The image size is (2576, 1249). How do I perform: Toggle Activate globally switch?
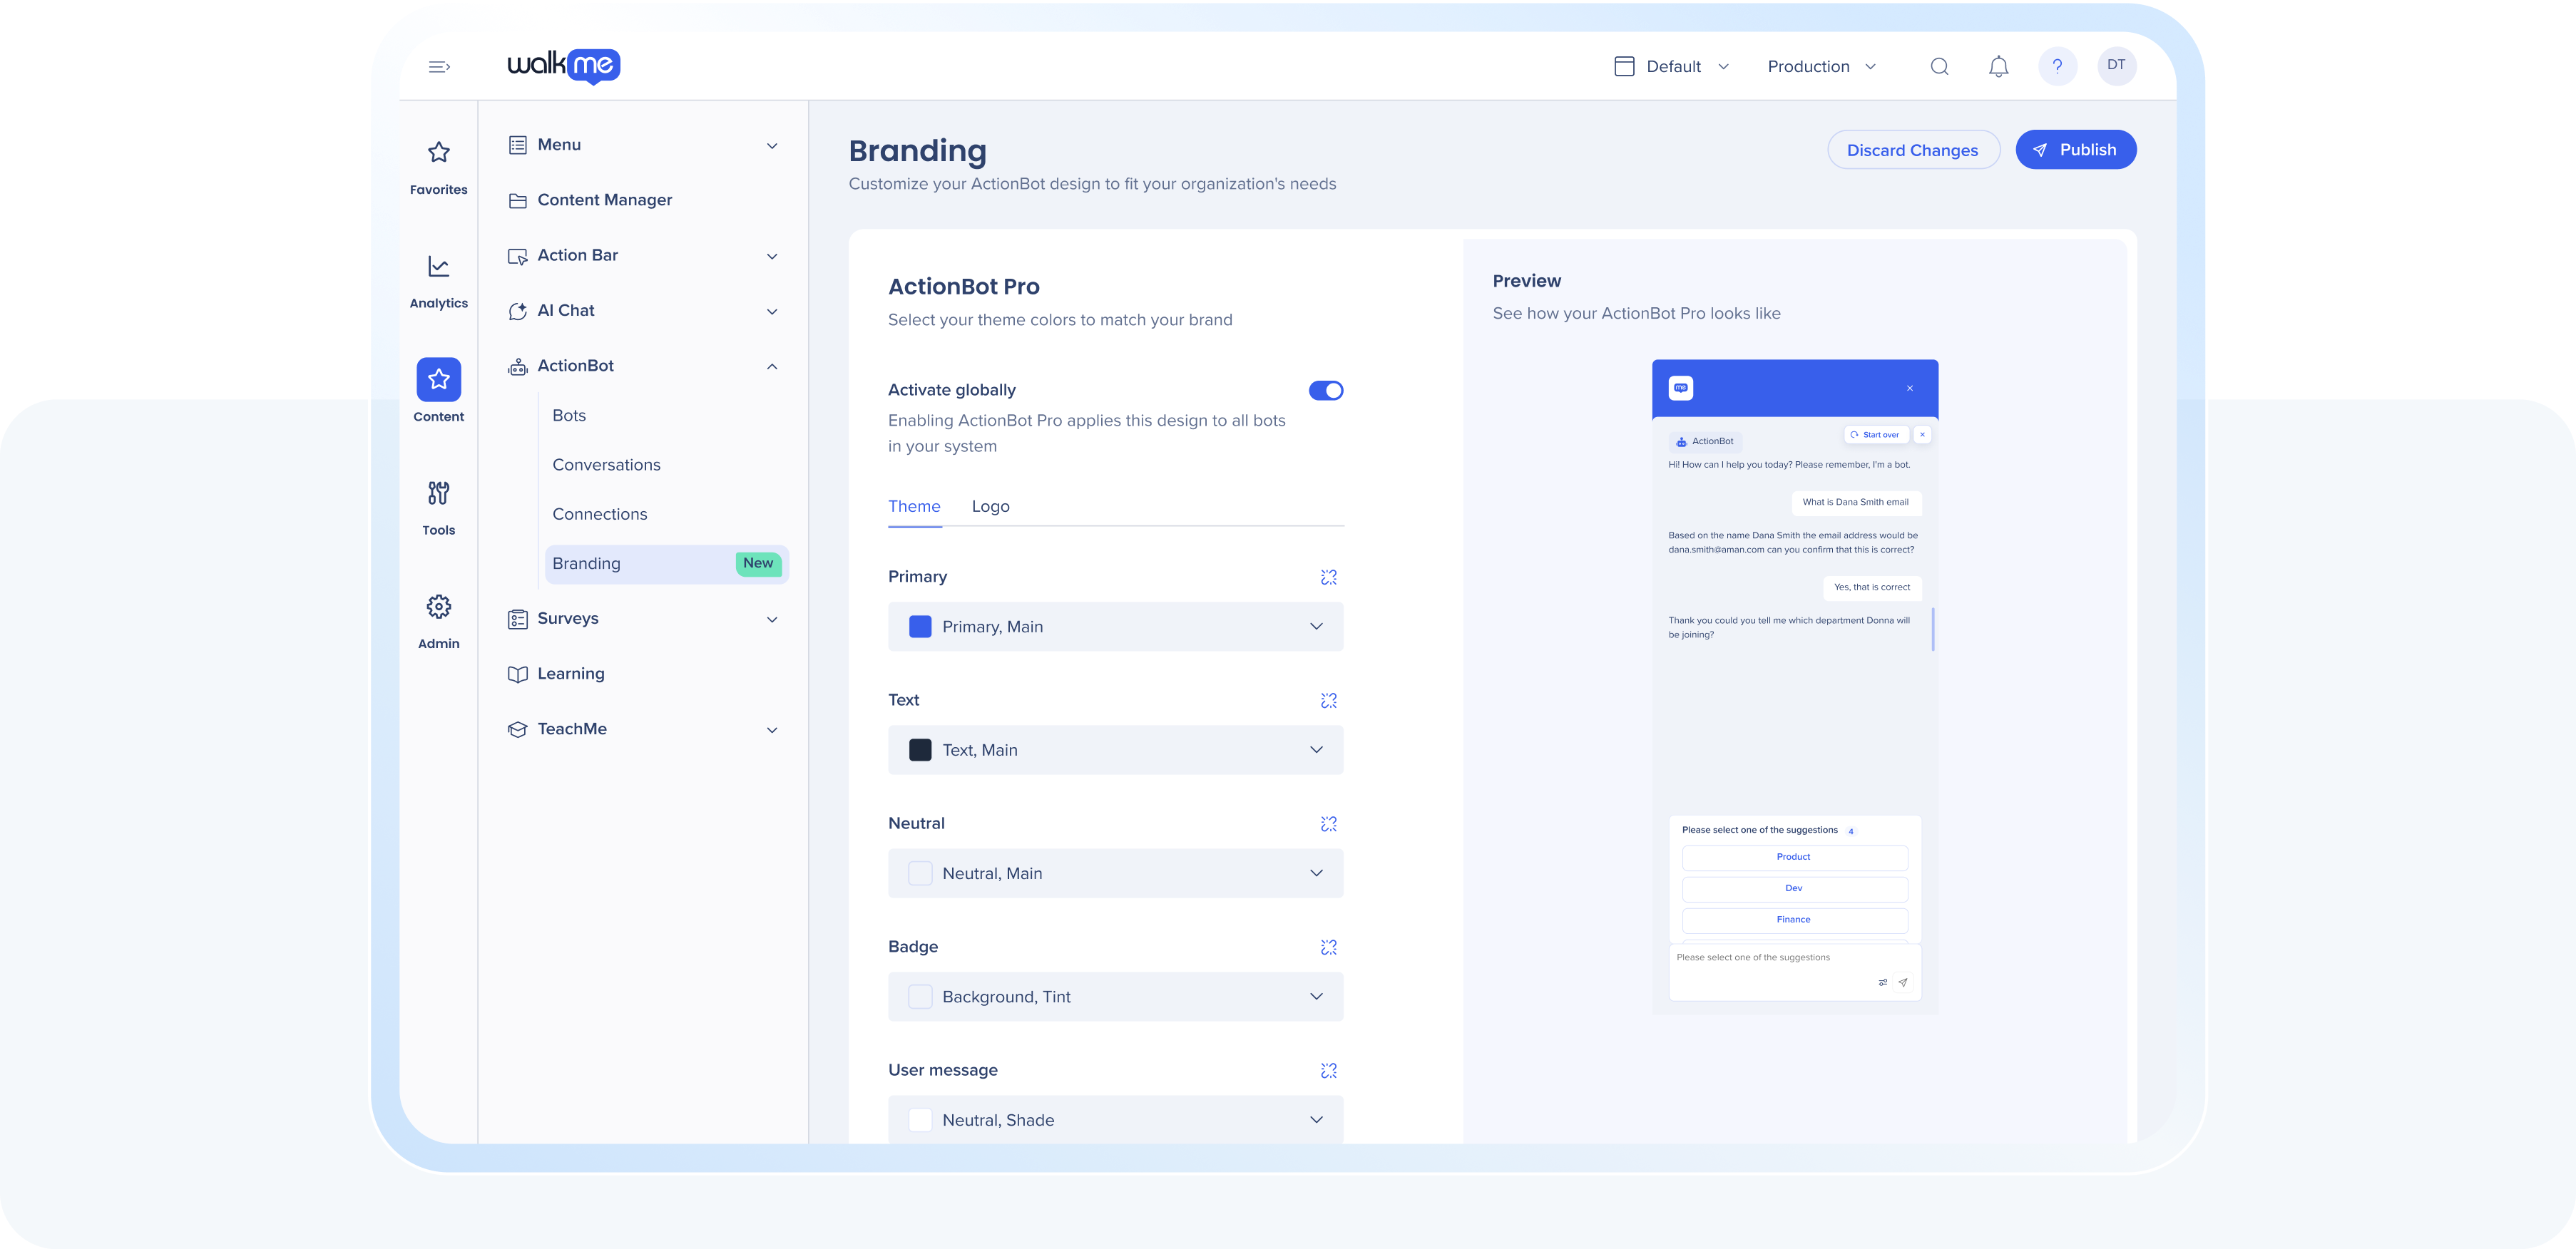click(1325, 390)
